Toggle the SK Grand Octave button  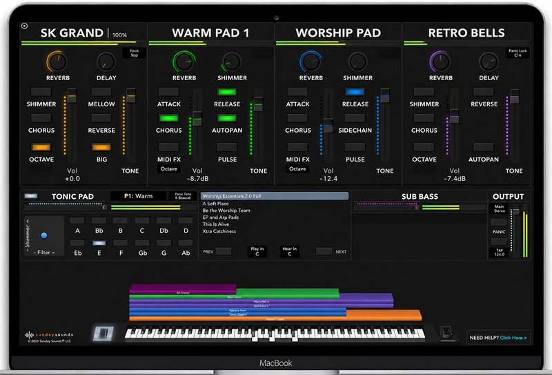pyautogui.click(x=41, y=147)
